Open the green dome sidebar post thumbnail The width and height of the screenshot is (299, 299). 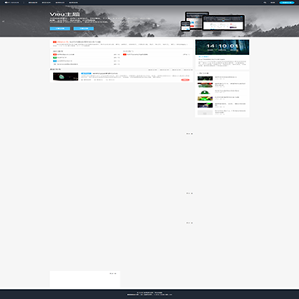pos(205,92)
